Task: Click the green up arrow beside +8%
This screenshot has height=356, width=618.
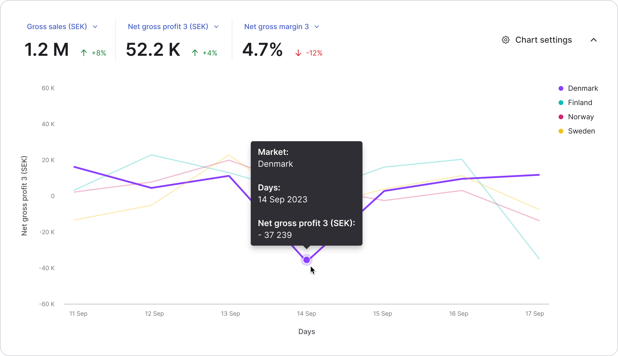Action: 84,53
